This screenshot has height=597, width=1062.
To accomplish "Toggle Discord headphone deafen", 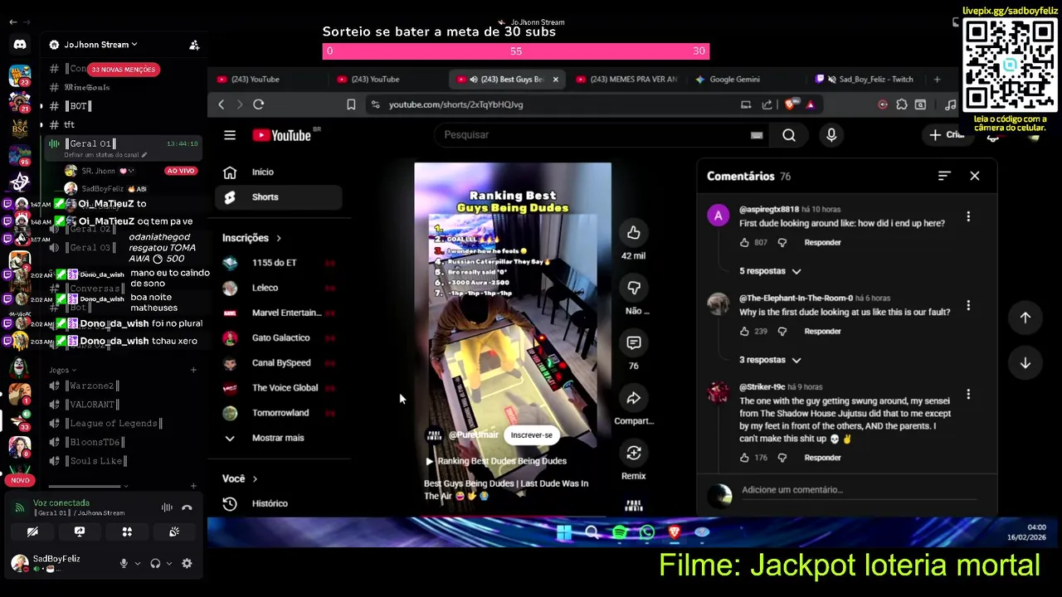I will pyautogui.click(x=155, y=563).
